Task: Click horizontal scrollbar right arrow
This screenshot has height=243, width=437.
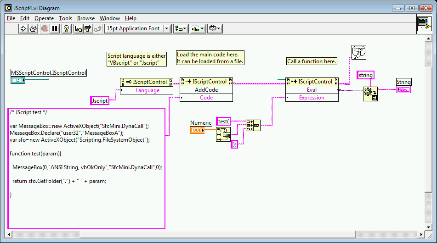Action: [421, 234]
